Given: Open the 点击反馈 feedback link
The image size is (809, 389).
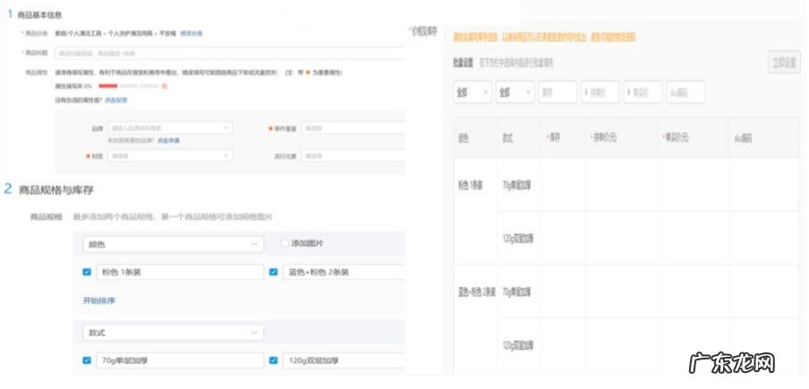Looking at the screenshot, I should coord(116,100).
